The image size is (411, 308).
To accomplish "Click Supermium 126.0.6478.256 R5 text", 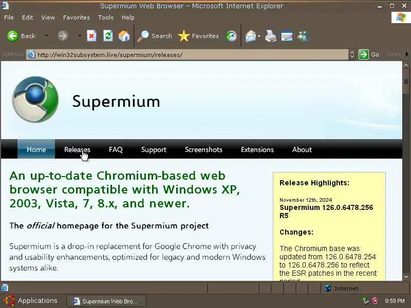I will click(326, 211).
